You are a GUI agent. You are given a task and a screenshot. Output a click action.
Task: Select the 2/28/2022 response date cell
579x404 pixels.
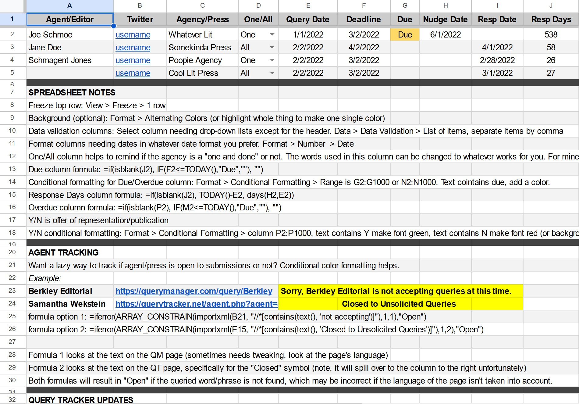(497, 60)
